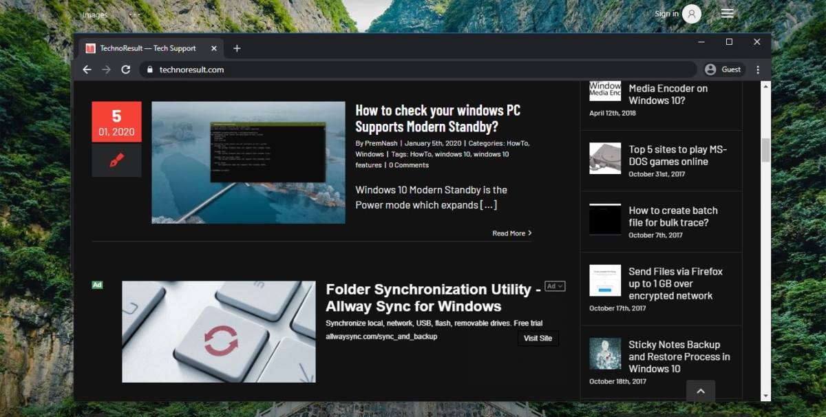Reload the current page
The width and height of the screenshot is (826, 417).
[x=126, y=69]
